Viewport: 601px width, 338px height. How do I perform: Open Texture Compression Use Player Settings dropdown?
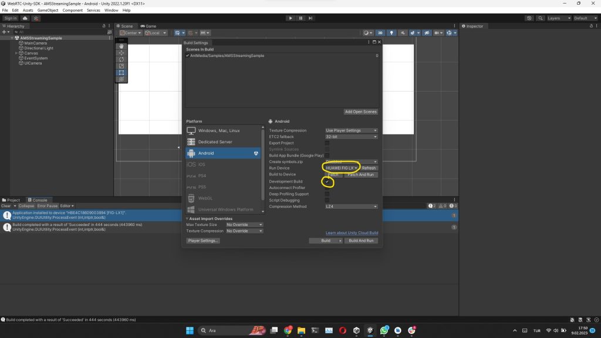(351, 131)
